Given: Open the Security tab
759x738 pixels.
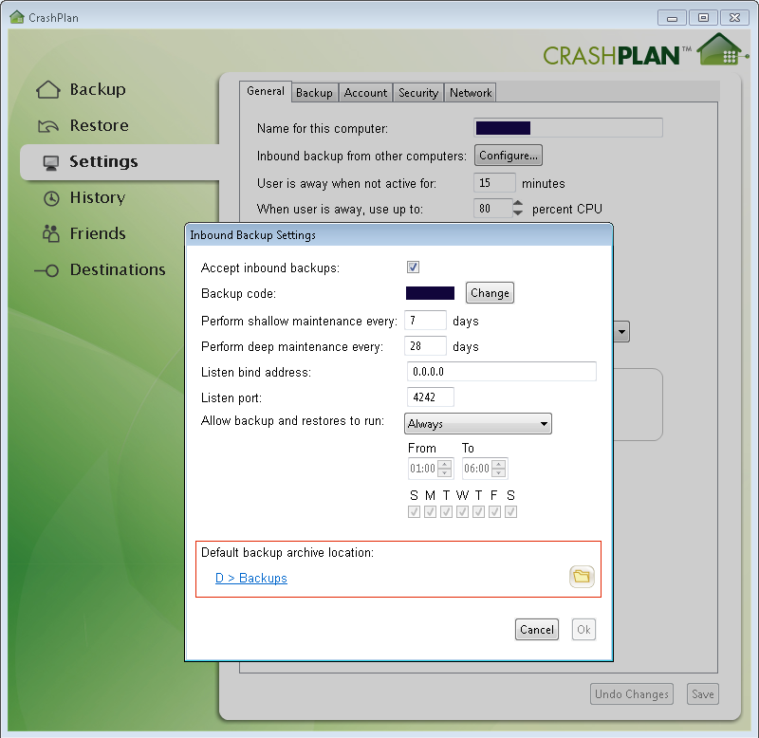Looking at the screenshot, I should (418, 93).
